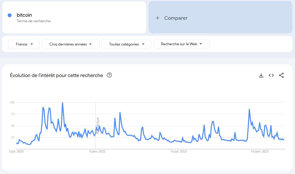Click the 5 juil. 2020 axis label
The image size is (295, 174).
(x=16, y=152)
